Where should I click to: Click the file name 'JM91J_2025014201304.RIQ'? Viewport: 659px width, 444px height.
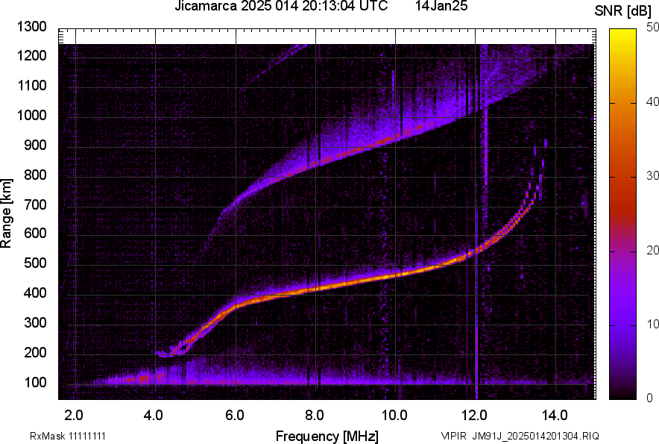pyautogui.click(x=535, y=436)
